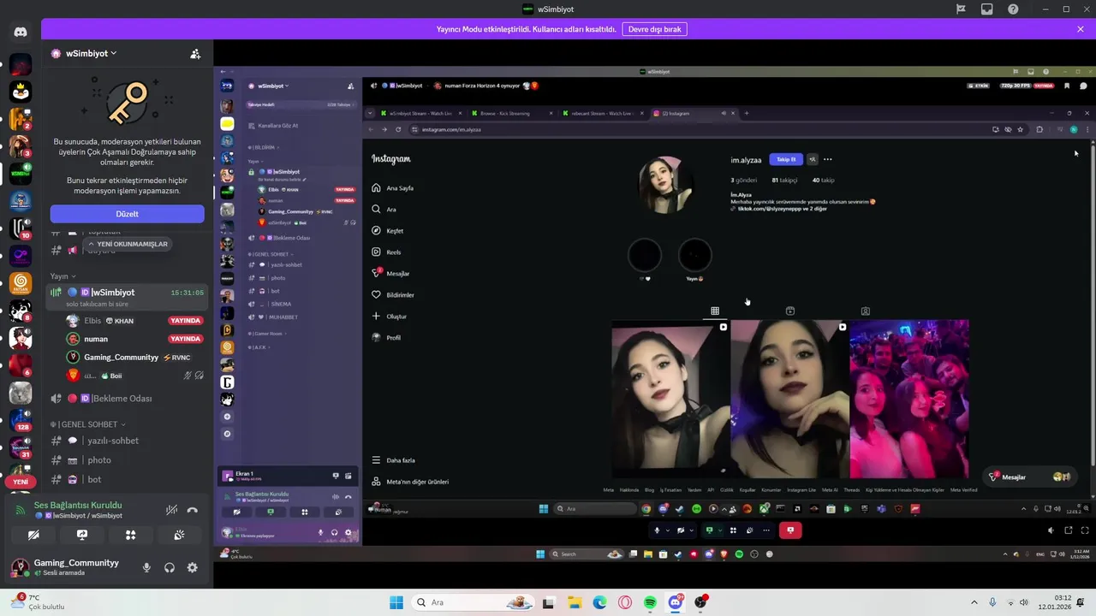Open Discord direct messages home icon
Viewport: 1096px width, 616px height.
[x=21, y=33]
